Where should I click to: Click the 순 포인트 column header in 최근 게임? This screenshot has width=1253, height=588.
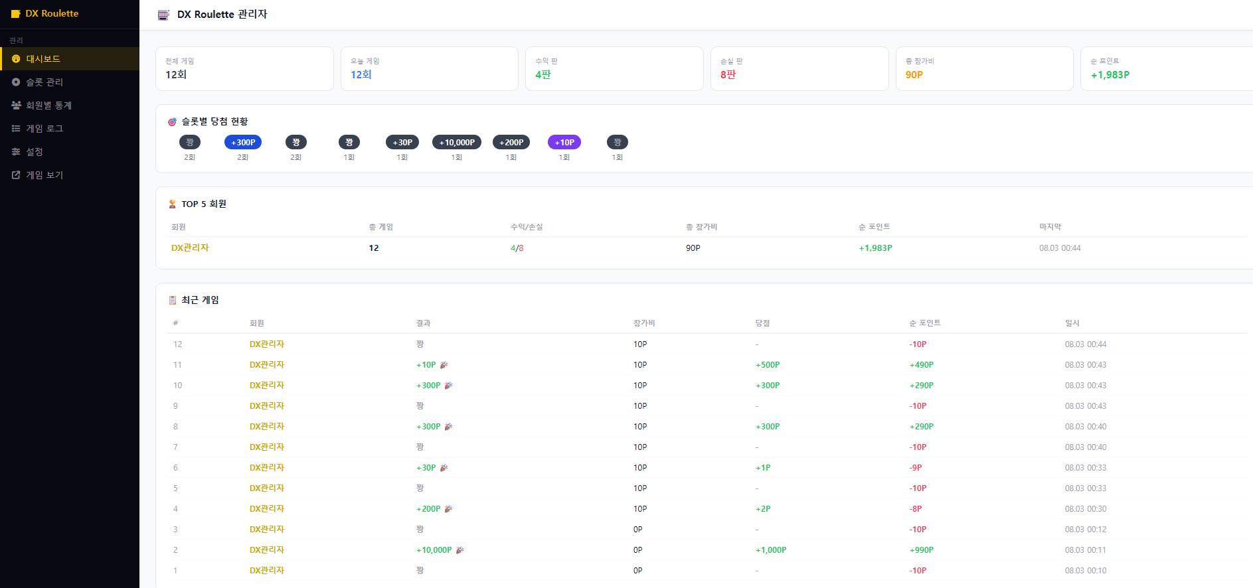pyautogui.click(x=925, y=323)
